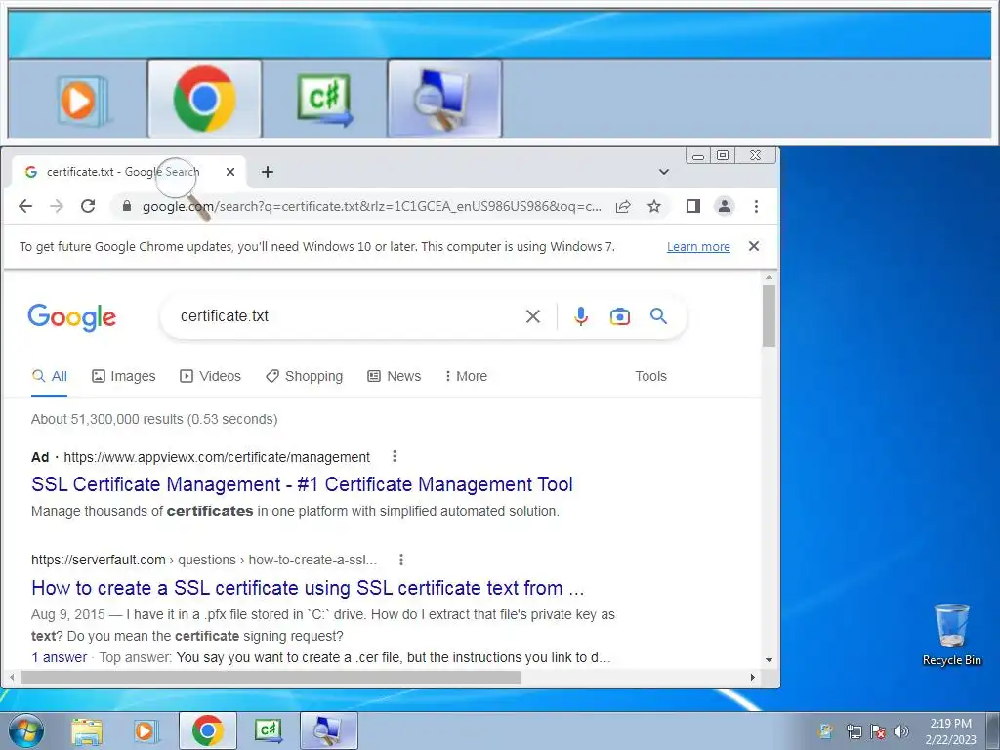1000x750 pixels.
Task: Click the Chrome taskbar button
Action: pos(207,730)
